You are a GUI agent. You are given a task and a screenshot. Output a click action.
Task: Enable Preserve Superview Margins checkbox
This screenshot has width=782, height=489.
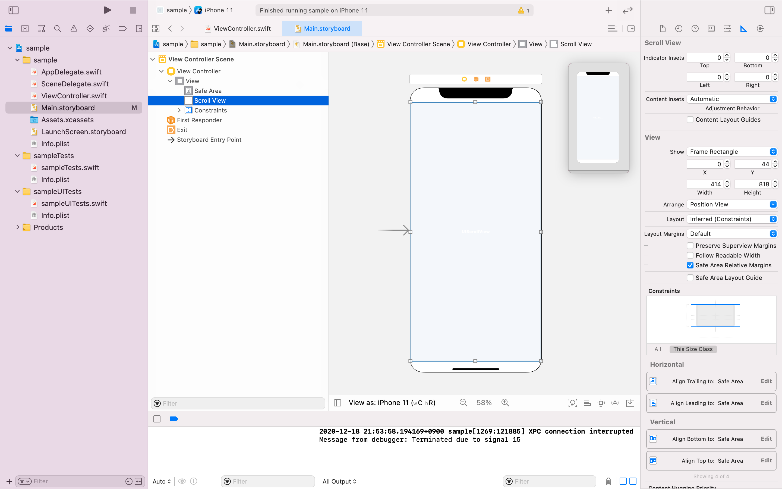coord(690,246)
